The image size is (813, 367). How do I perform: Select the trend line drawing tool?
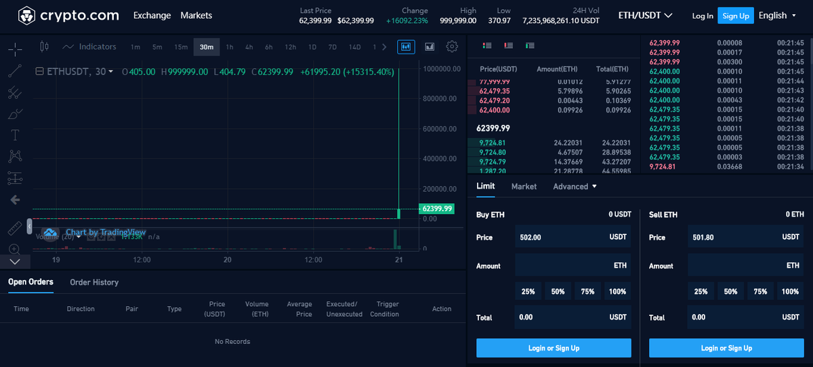point(15,71)
